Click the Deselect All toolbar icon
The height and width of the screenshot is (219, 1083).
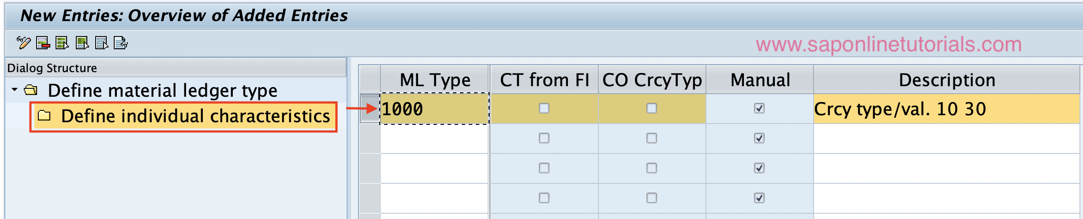(x=101, y=43)
